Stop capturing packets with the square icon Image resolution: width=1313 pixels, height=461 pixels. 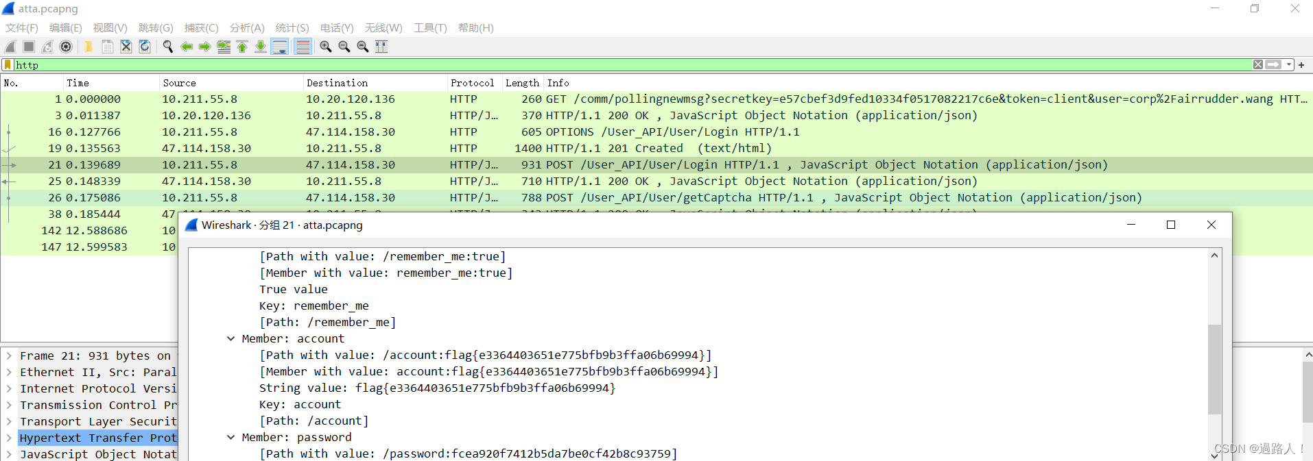pos(29,47)
